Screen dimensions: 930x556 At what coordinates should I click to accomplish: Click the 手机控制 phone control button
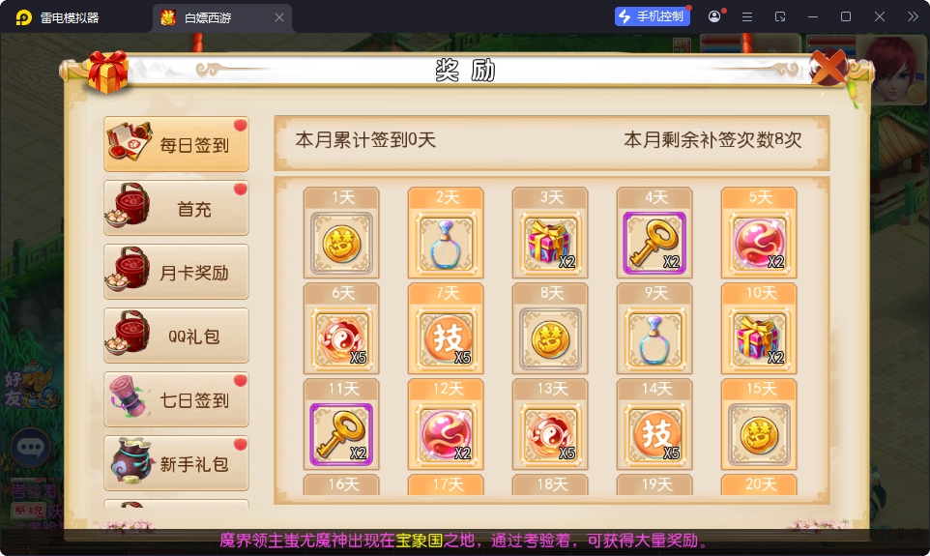(652, 16)
